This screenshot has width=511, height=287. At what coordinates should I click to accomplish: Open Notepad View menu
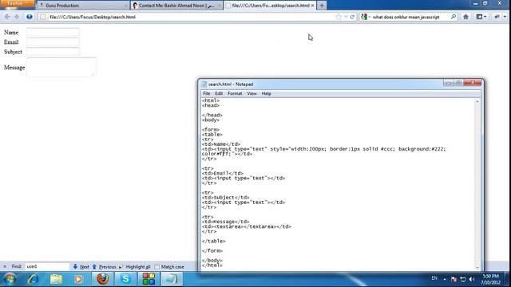pyautogui.click(x=252, y=94)
